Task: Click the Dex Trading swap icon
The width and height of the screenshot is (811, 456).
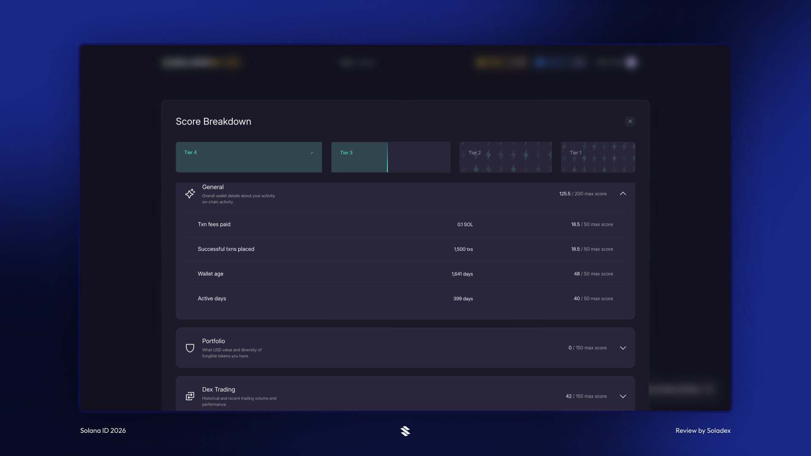Action: pyautogui.click(x=190, y=396)
